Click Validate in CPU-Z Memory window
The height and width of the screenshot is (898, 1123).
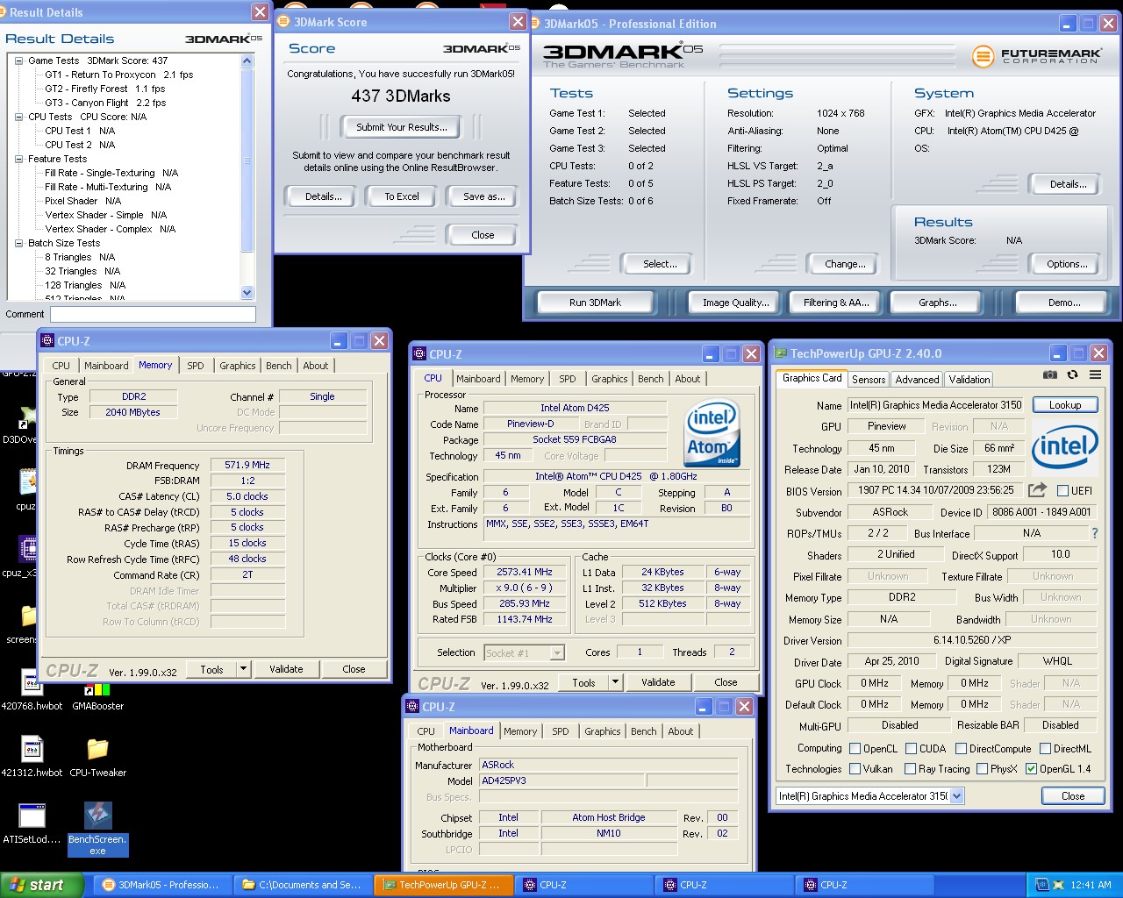point(286,669)
